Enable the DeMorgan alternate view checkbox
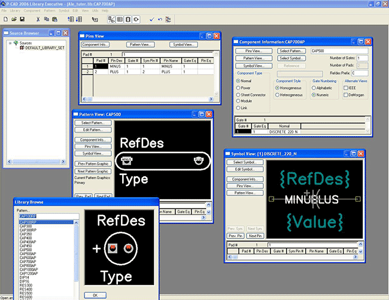 [345, 94]
